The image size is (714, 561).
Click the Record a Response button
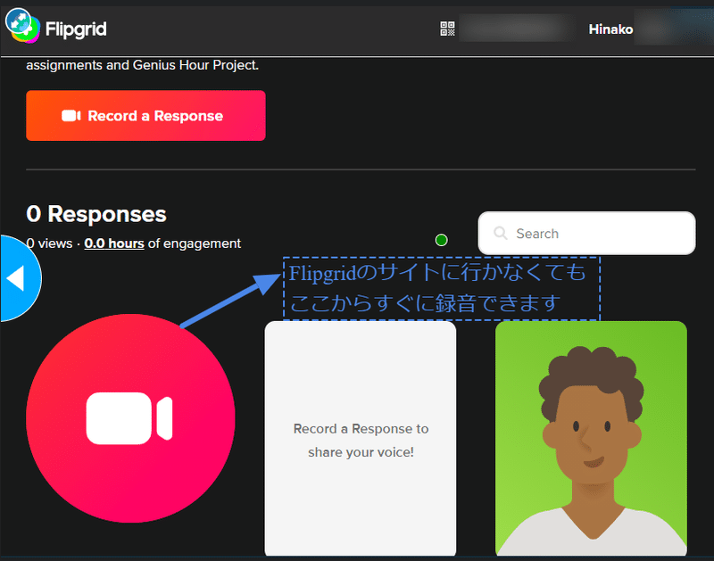(145, 116)
